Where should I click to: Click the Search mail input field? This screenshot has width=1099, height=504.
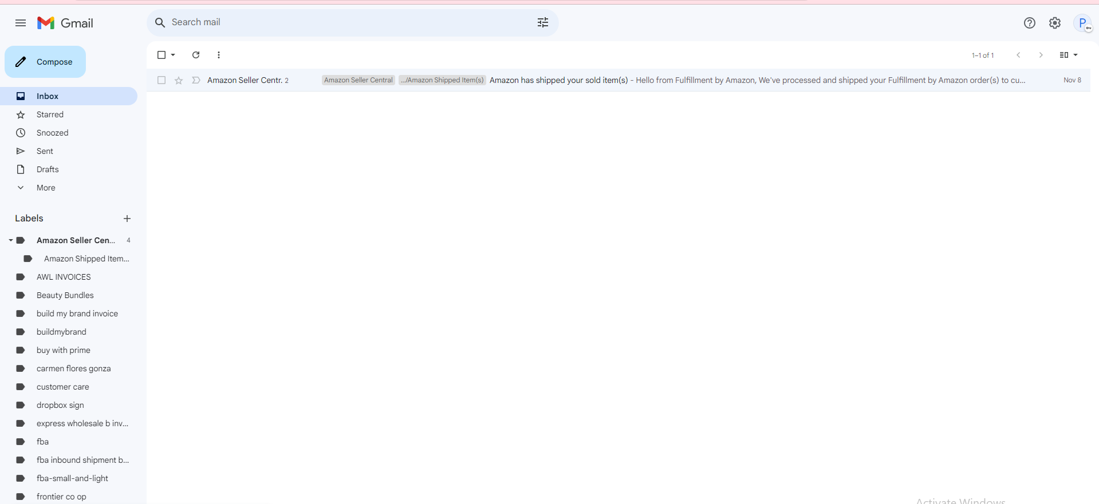tap(349, 22)
